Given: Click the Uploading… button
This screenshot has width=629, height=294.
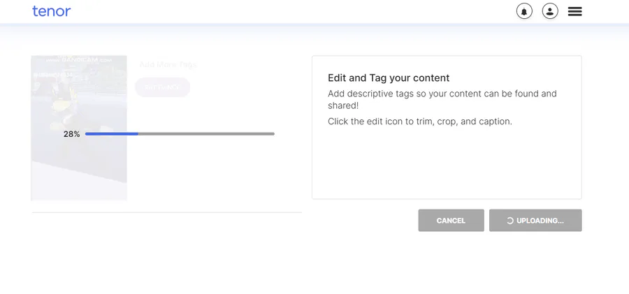Looking at the screenshot, I should [x=535, y=220].
